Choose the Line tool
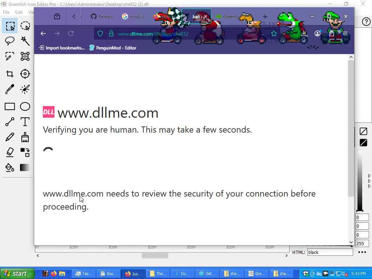The width and height of the screenshot is (372, 279). [x=10, y=122]
